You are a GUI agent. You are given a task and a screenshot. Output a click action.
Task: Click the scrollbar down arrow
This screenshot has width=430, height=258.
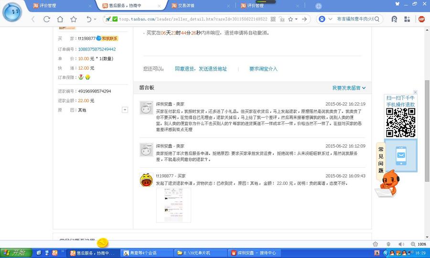click(427, 237)
